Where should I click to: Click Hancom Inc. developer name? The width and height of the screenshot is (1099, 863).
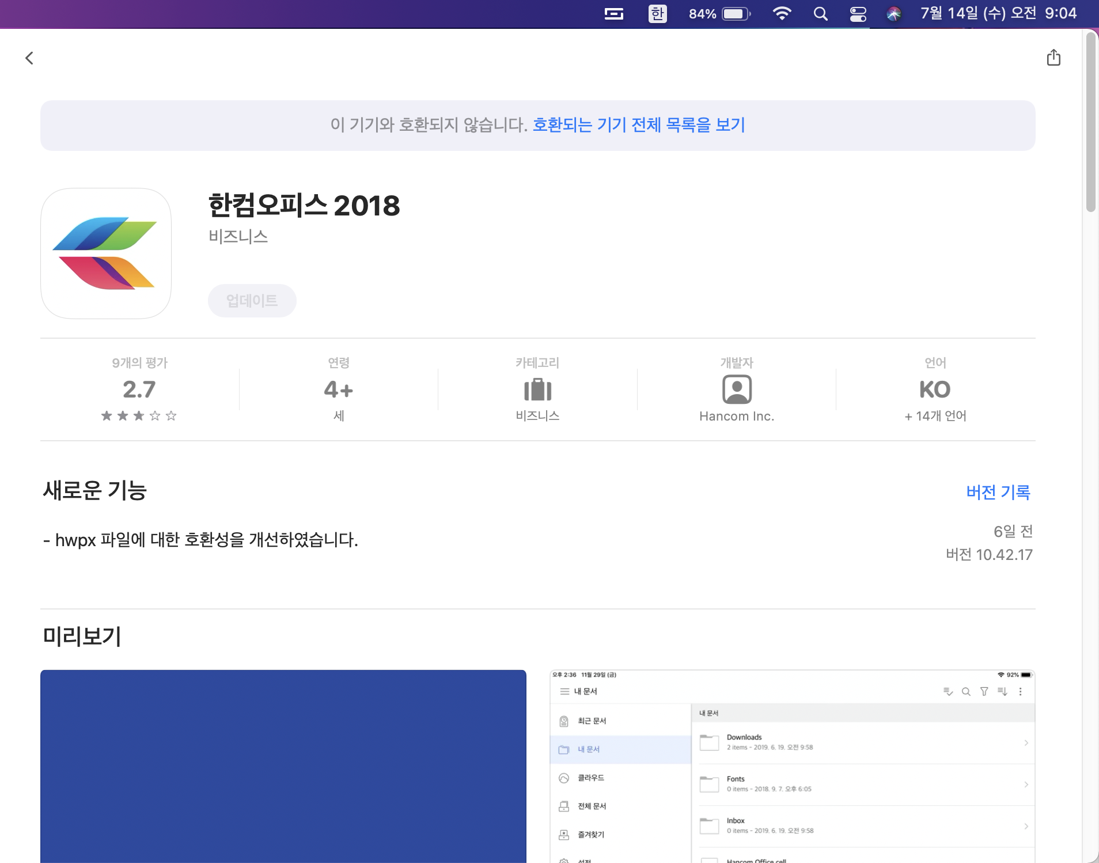click(737, 416)
